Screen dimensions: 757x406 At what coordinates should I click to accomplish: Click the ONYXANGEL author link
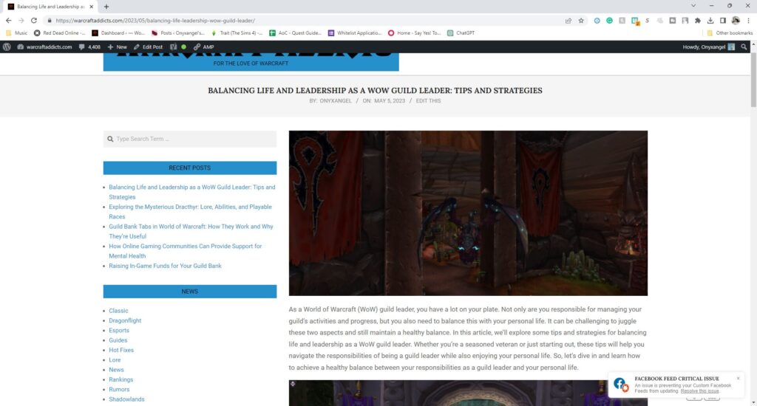(x=336, y=101)
